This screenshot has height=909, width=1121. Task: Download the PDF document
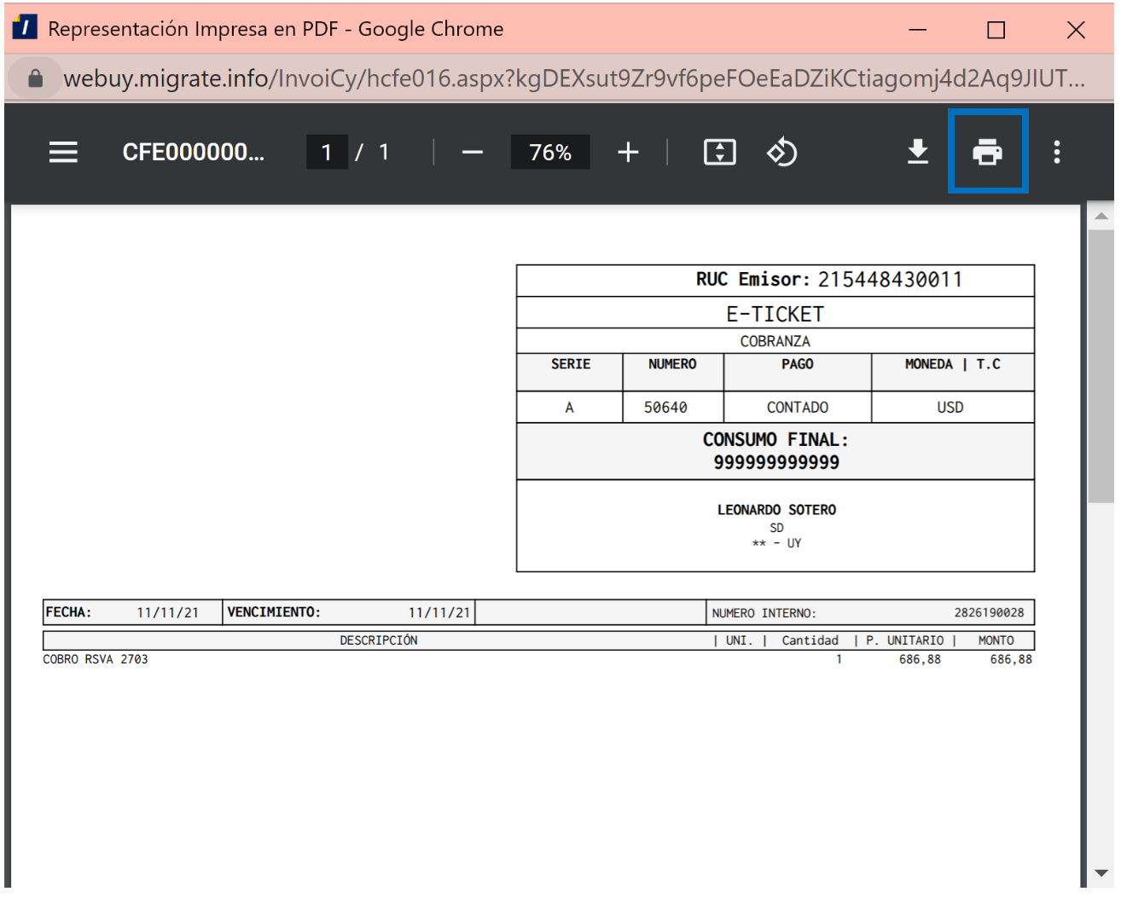click(x=917, y=152)
